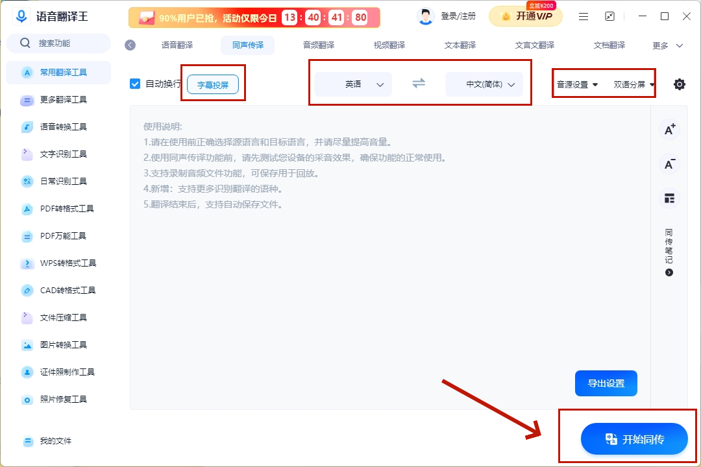Open the 音频翻译 tab
Screen dimensions: 701x467
[x=318, y=45]
